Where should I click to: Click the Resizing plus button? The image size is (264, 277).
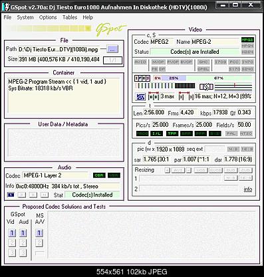(x=168, y=170)
